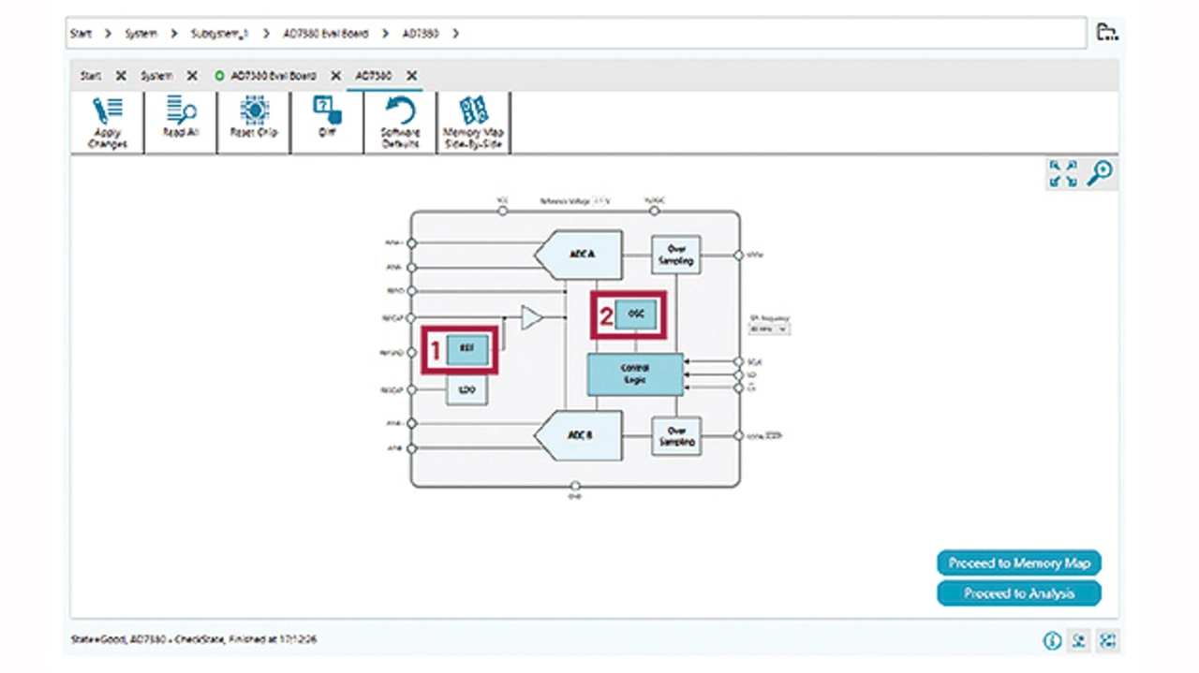Expand the chevron after AD7380 breadcrumb

456,34
